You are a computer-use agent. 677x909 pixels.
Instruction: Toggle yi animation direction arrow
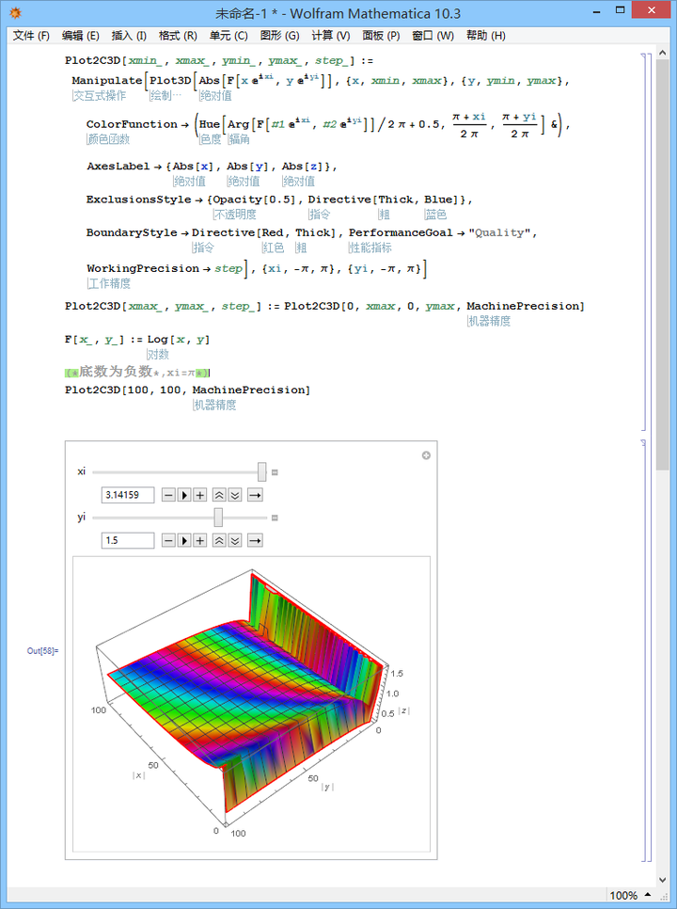point(255,540)
